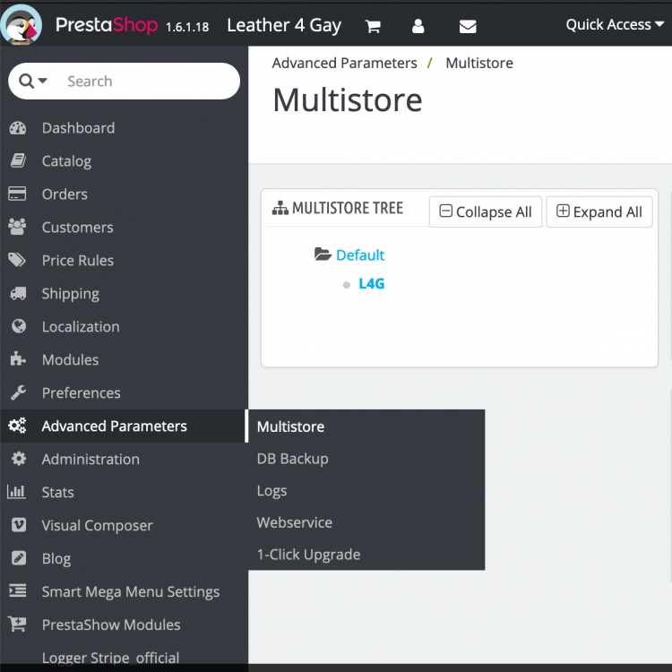Screen dimensions: 672x672
Task: Open the Default shop group link
Action: [360, 255]
